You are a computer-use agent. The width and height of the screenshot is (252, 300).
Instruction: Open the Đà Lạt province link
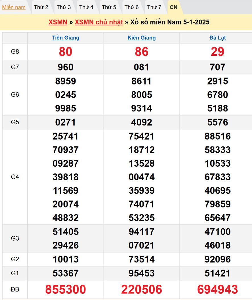[218, 38]
